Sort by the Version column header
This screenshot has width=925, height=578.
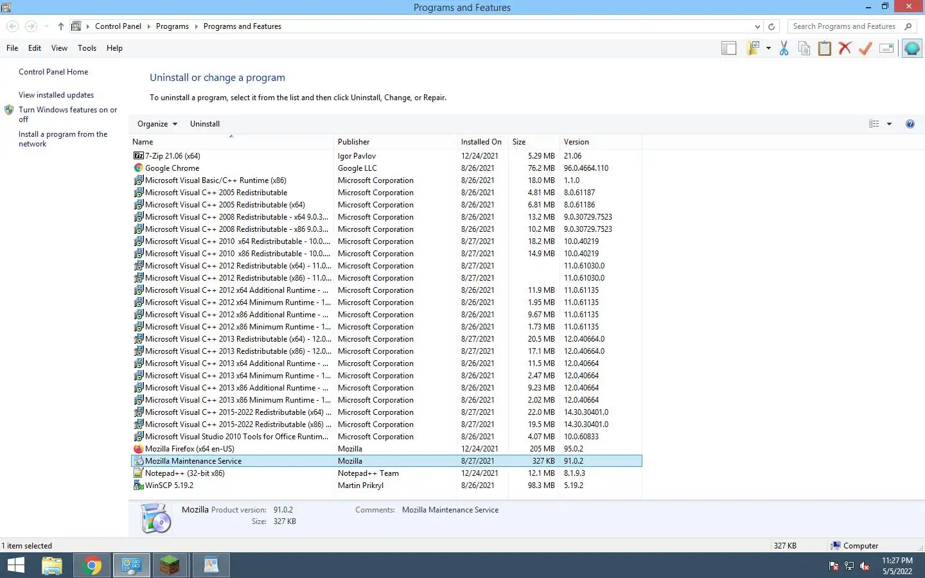601,142
